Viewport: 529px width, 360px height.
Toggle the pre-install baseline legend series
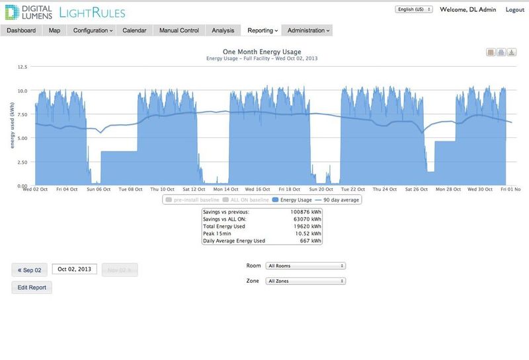point(192,200)
